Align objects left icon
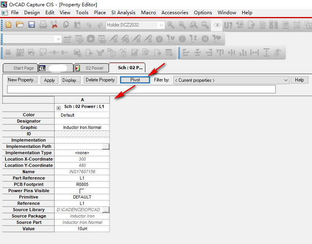Screen dimensions: 312x244 click(x=186, y=52)
